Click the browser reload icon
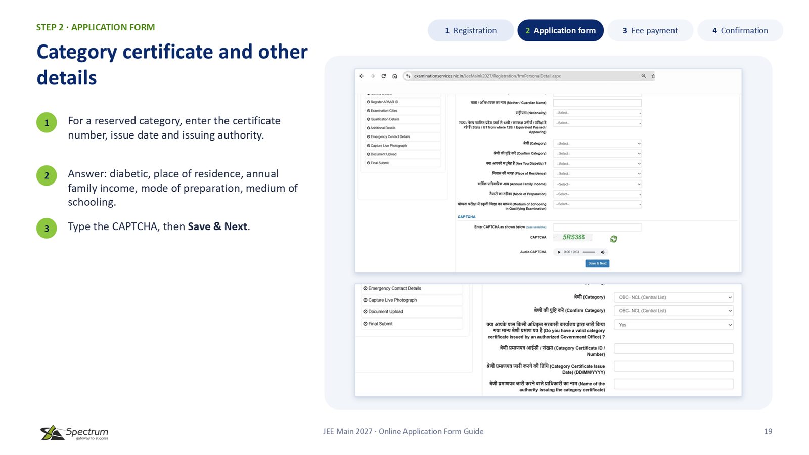 384,76
